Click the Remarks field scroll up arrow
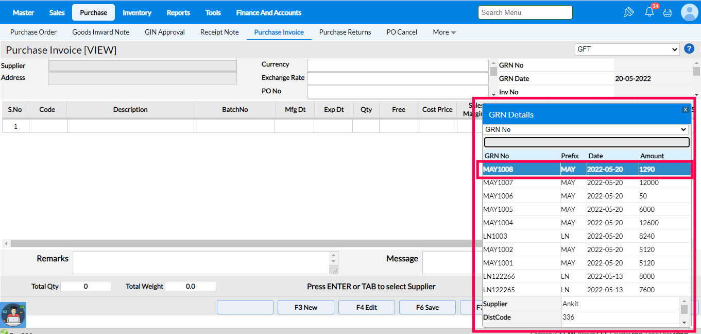The width and height of the screenshot is (701, 334). (x=334, y=255)
